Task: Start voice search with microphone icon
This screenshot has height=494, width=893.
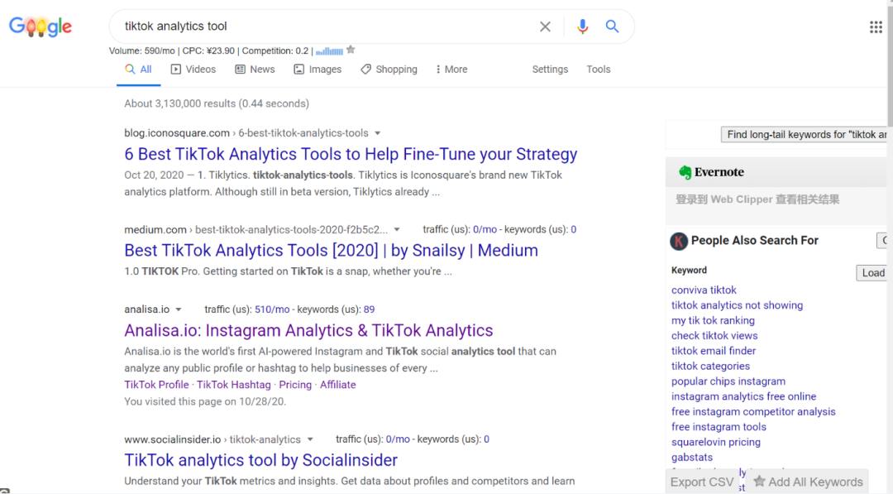Action: pyautogui.click(x=582, y=26)
